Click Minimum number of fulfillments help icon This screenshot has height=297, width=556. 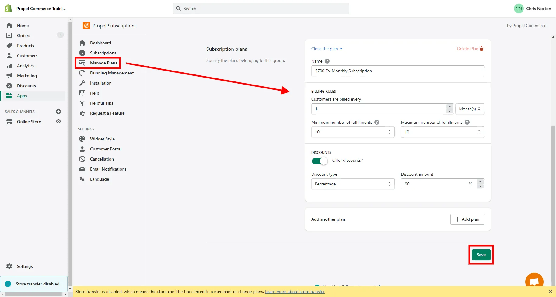(377, 122)
